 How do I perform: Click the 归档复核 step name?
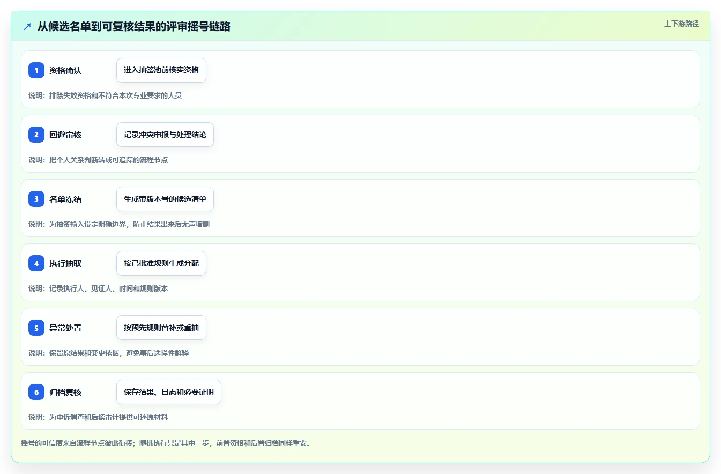65,392
